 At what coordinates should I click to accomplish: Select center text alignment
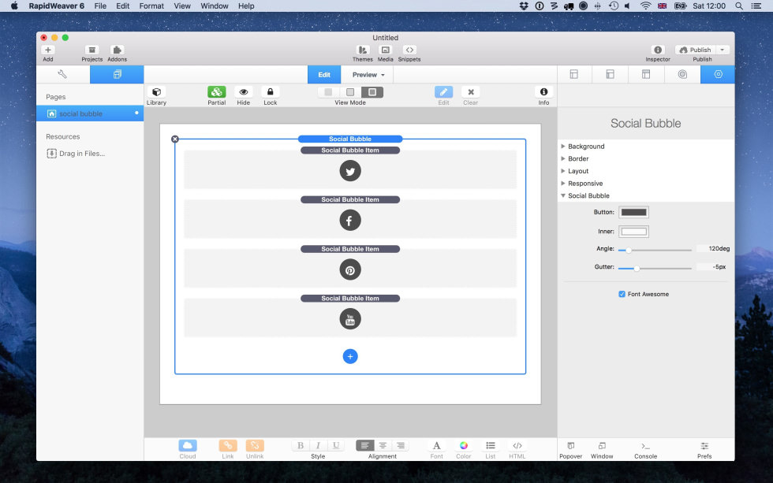pos(383,446)
